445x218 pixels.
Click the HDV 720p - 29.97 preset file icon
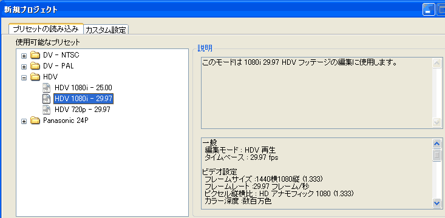coord(46,110)
